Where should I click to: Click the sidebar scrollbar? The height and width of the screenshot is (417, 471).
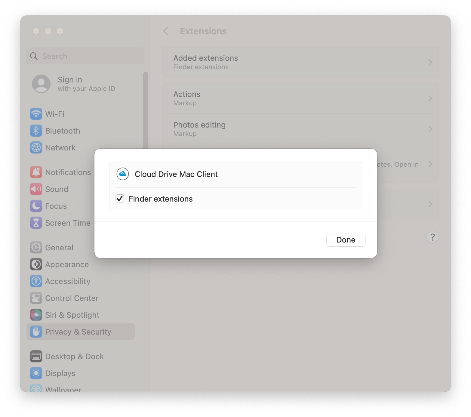coord(146,110)
